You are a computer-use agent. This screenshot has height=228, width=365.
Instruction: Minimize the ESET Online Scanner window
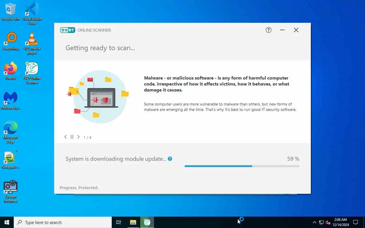coord(282,30)
